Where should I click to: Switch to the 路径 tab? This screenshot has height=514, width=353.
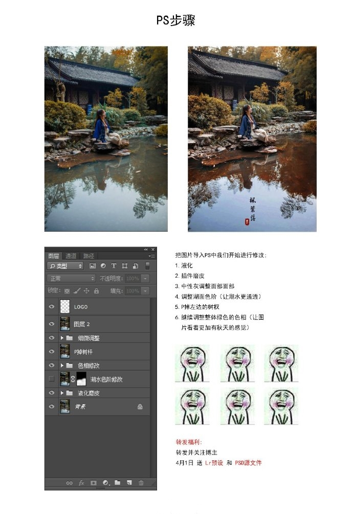pos(89,256)
